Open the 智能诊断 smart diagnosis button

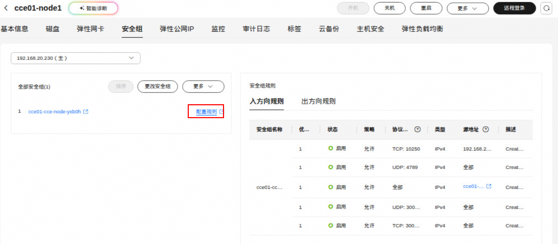(x=93, y=8)
